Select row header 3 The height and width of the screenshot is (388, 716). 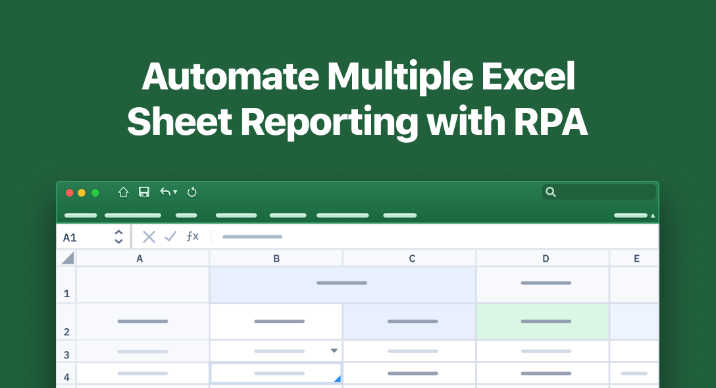coord(66,352)
